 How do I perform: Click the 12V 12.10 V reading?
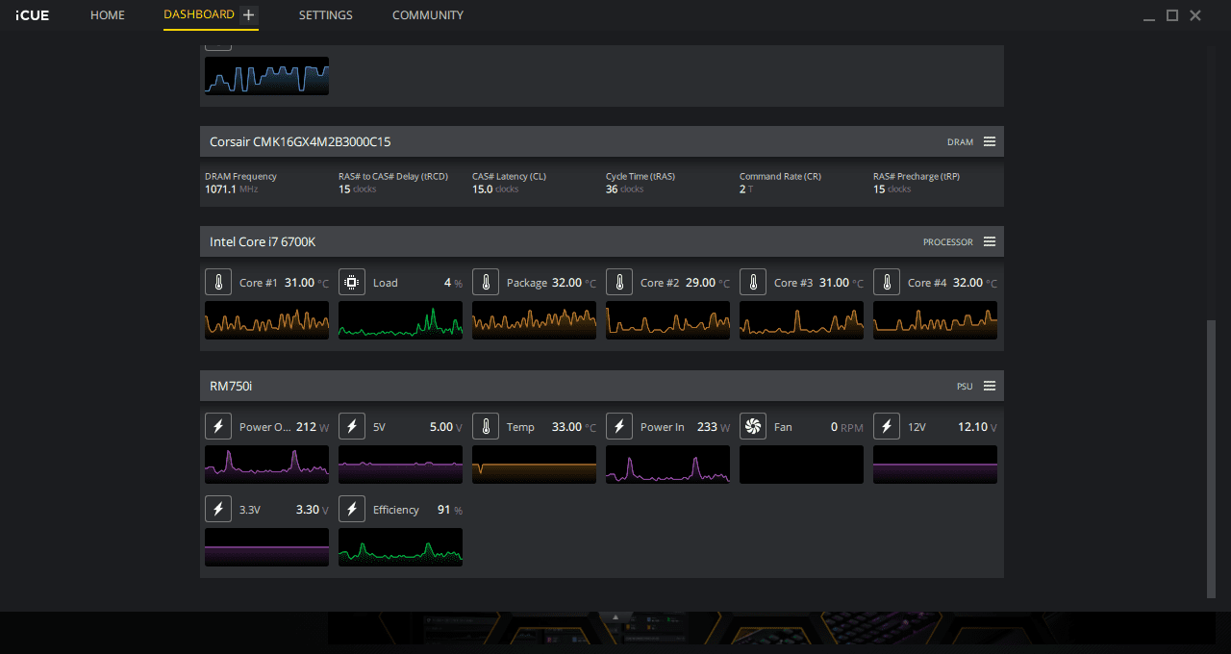[x=977, y=427]
